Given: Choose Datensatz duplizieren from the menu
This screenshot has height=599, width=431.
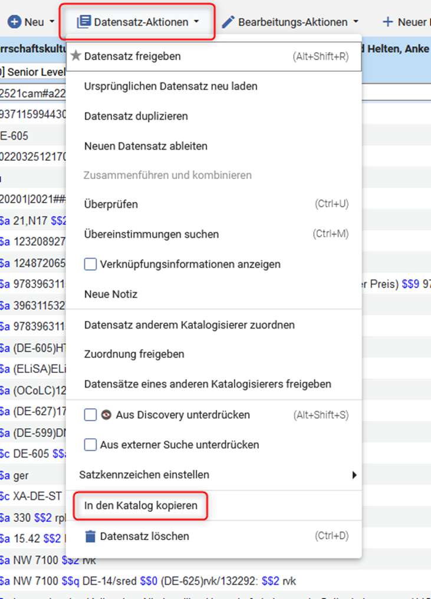Looking at the screenshot, I should coord(136,116).
